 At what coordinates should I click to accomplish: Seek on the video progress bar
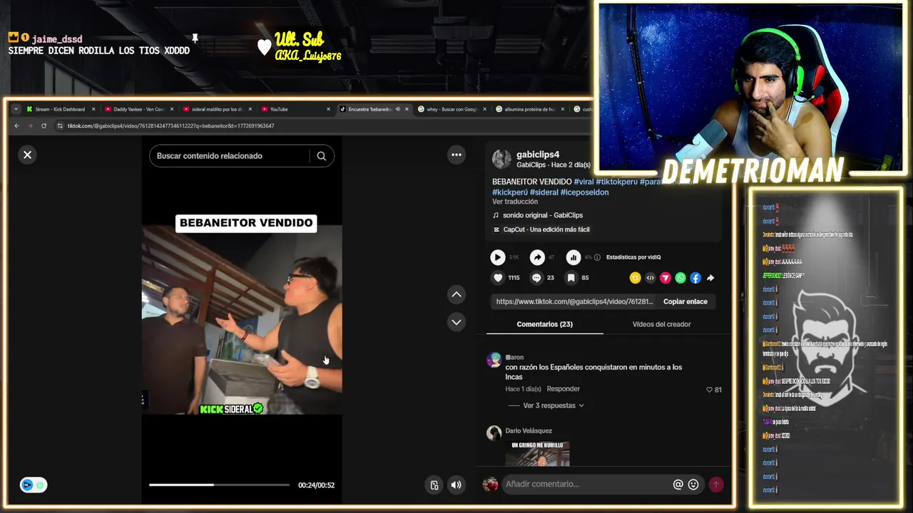pyautogui.click(x=219, y=484)
